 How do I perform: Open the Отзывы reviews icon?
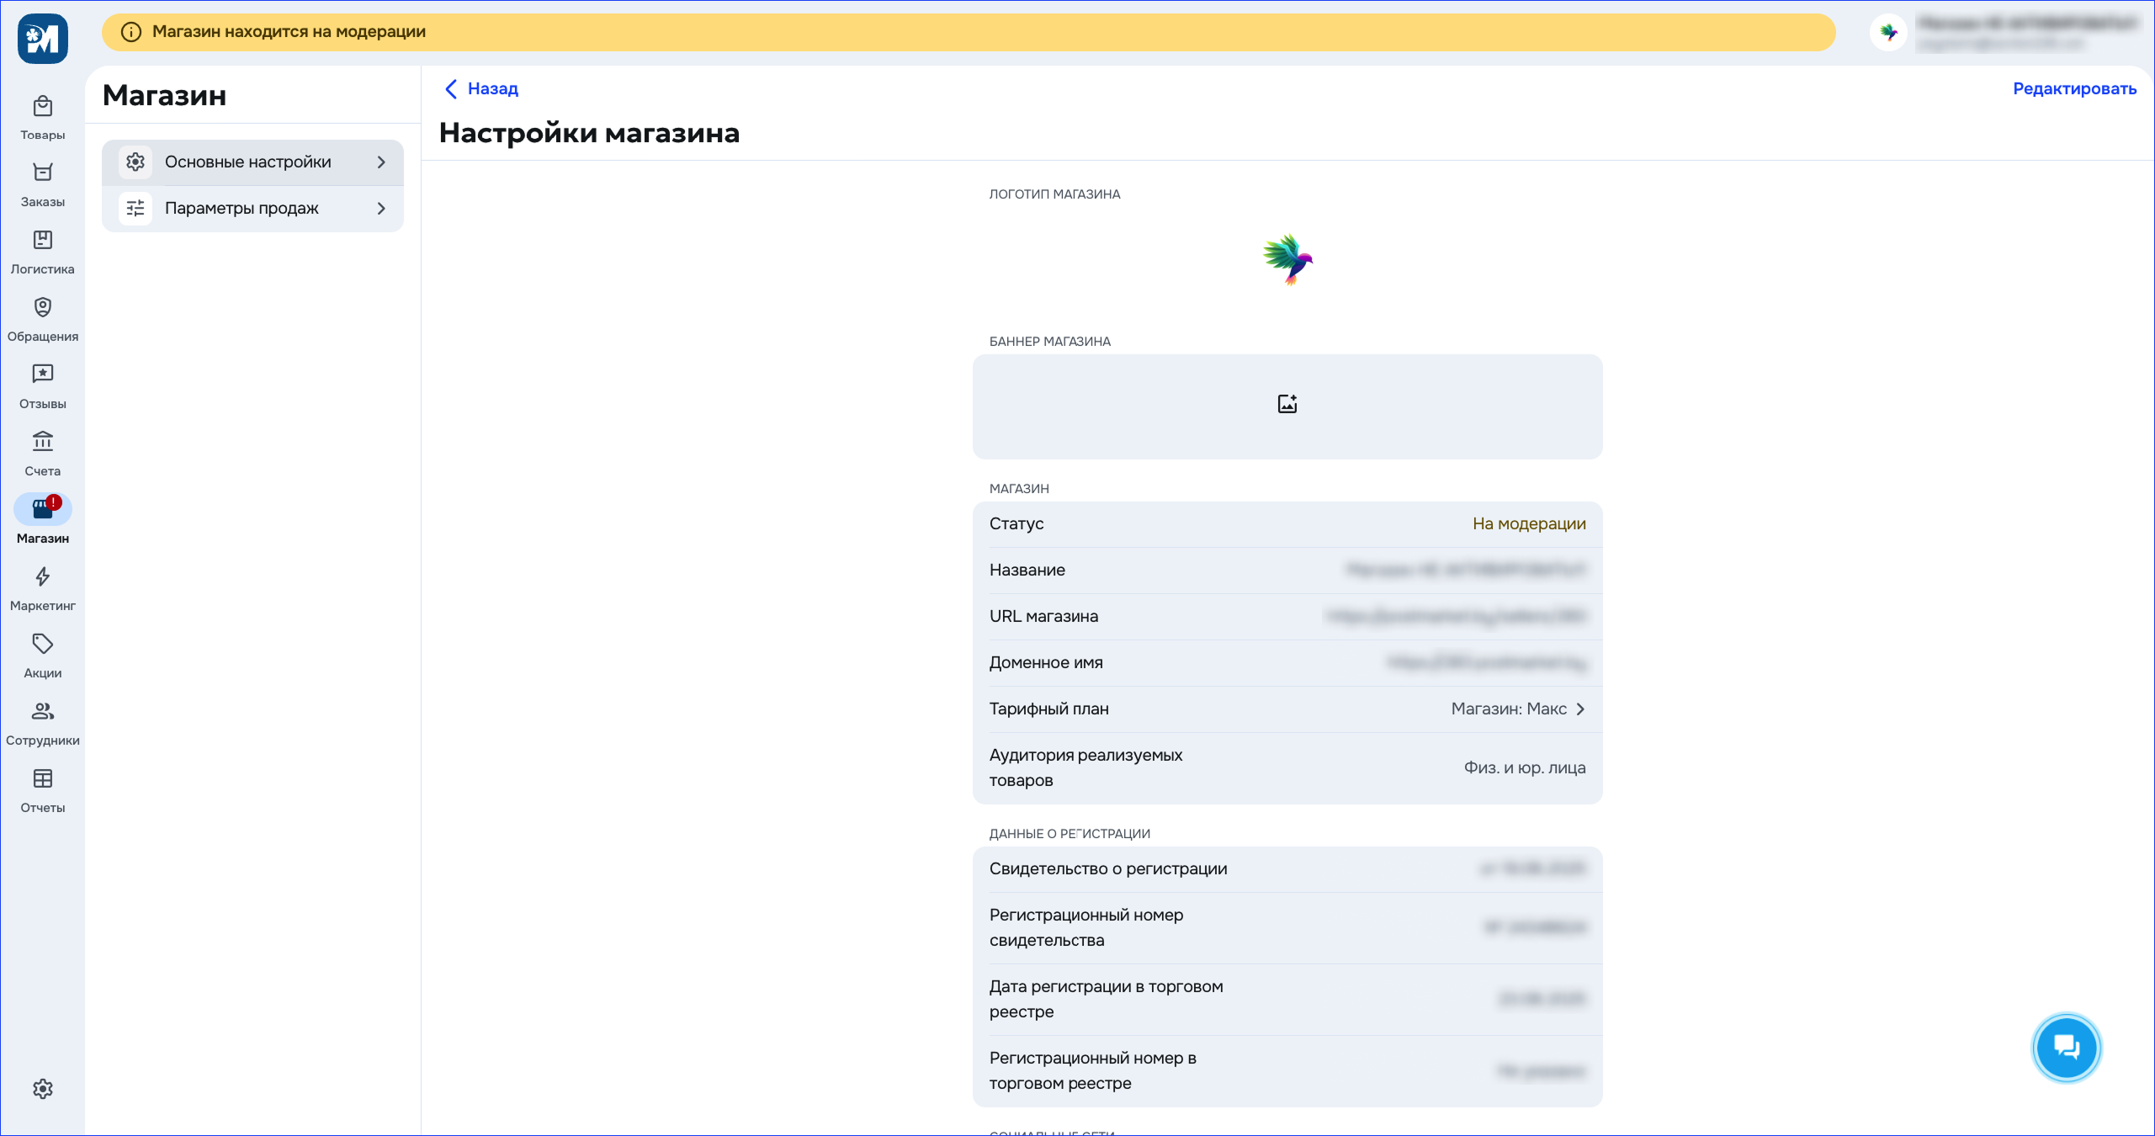42,375
